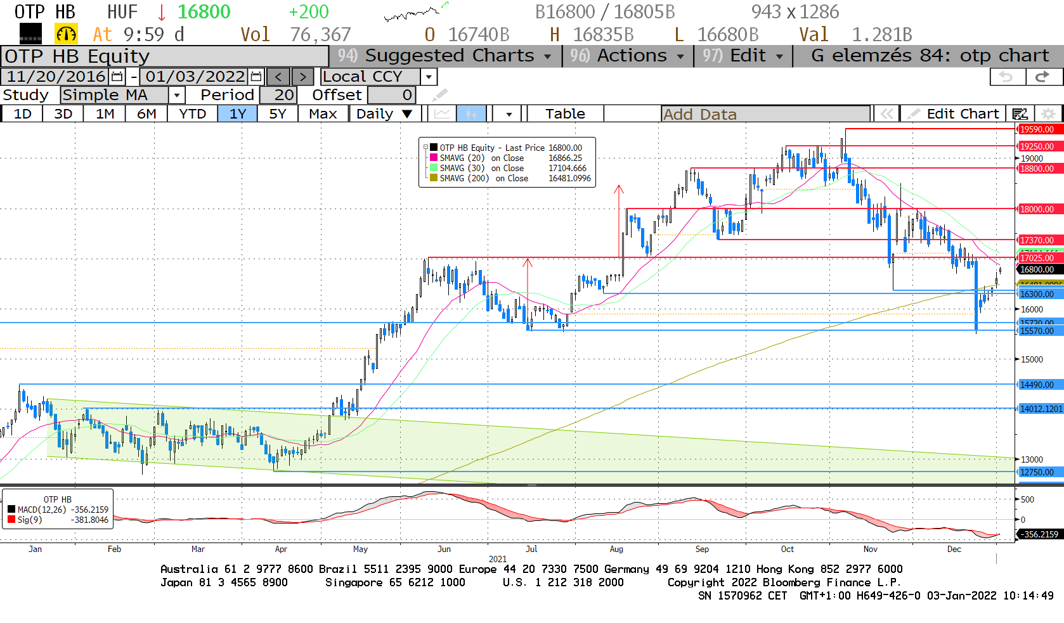Select the YTD time range tab
Viewport: 1064px width, 623px height.
(x=192, y=114)
